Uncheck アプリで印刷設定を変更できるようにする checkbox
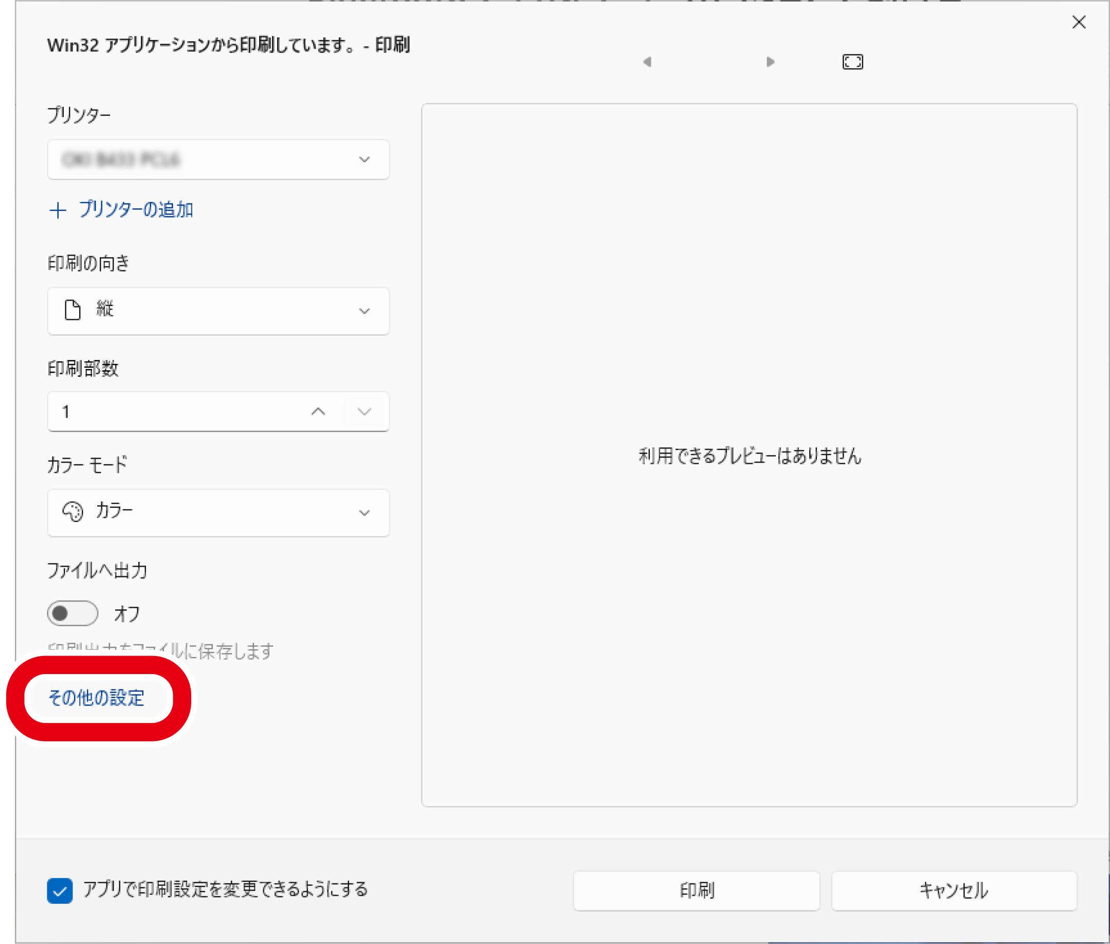This screenshot has height=944, width=1110. pyautogui.click(x=60, y=891)
